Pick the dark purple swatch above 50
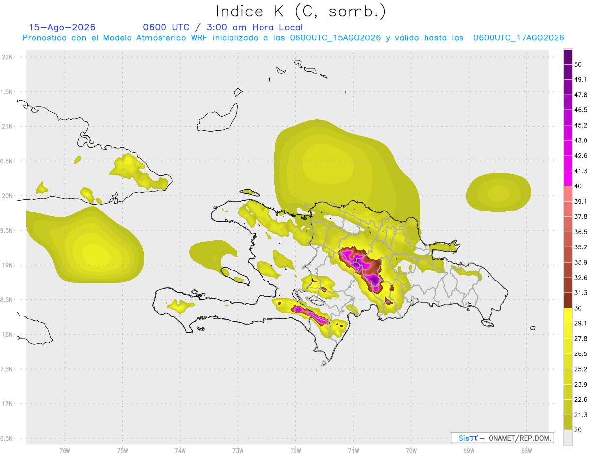The image size is (591, 457). [x=568, y=57]
